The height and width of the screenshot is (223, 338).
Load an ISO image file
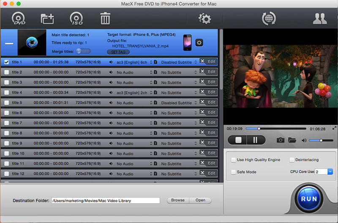[x=76, y=18]
